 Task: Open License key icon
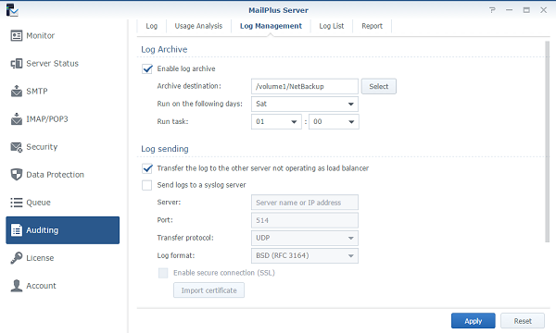coord(17,258)
